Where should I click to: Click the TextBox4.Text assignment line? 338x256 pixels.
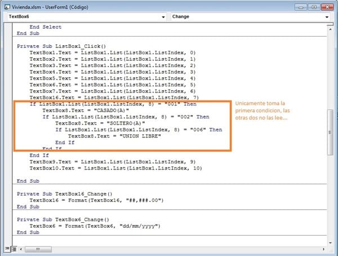coord(112,72)
